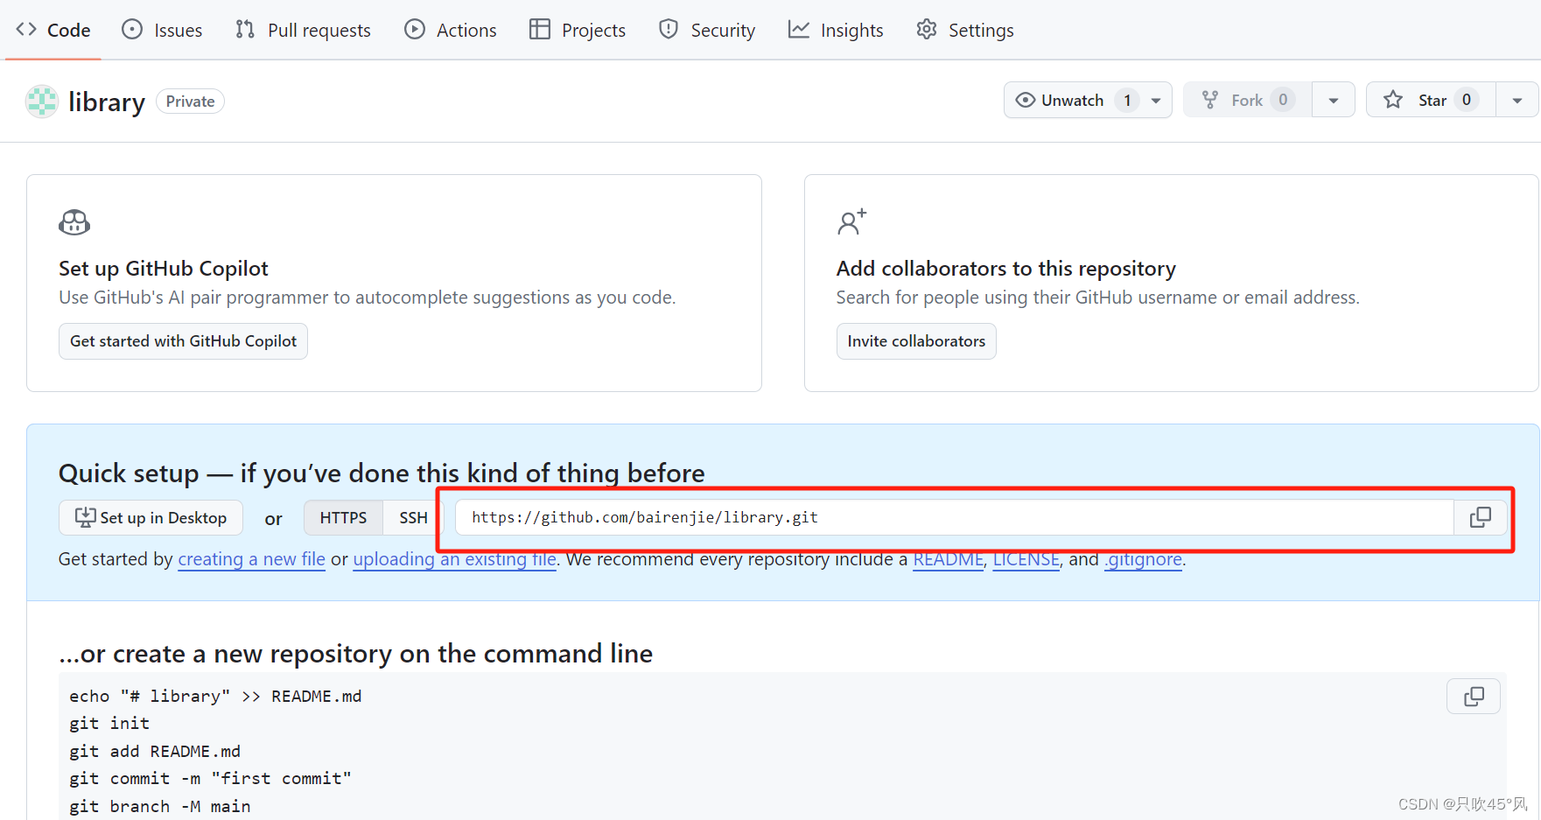Screen dimensions: 1541x820
Task: Open uploading an existing file link
Action: coord(454,559)
